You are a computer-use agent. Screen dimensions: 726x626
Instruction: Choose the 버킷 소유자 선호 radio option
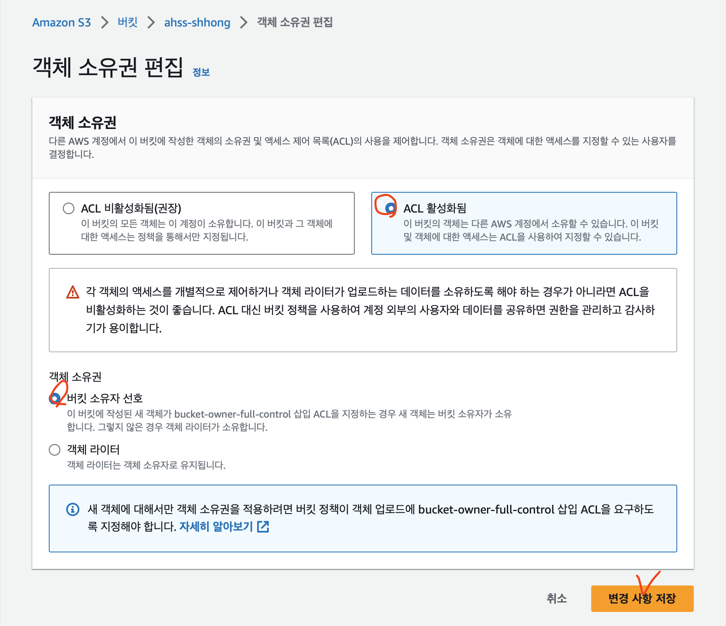click(55, 399)
